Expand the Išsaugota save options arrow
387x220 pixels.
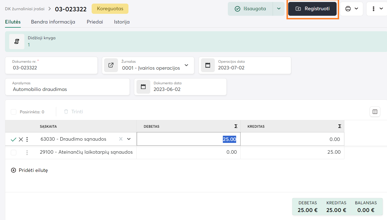278,9
